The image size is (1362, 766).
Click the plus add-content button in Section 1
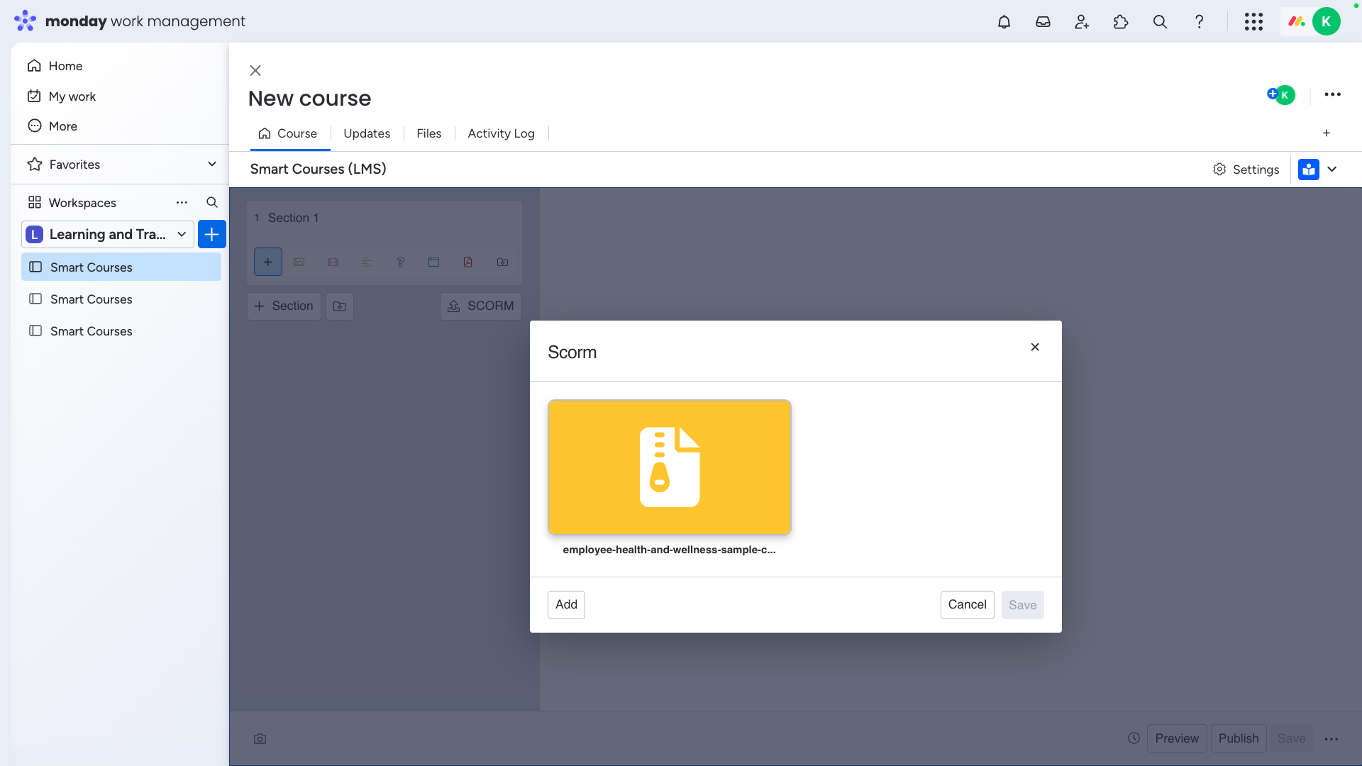click(267, 262)
